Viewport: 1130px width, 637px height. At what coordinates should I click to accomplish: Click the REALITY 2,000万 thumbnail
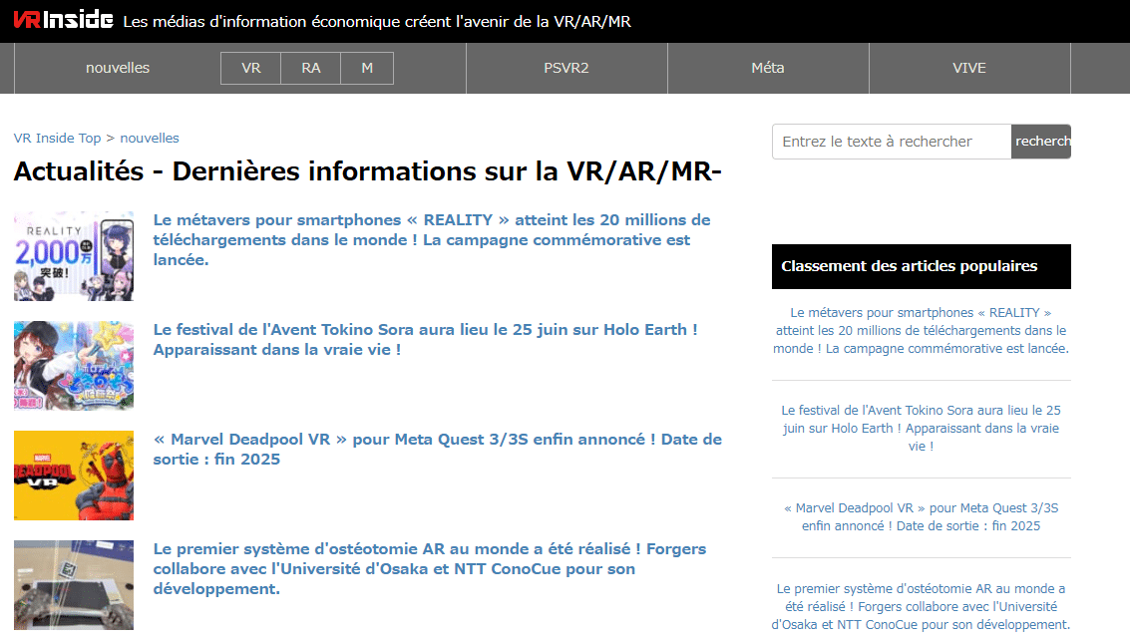[74, 256]
